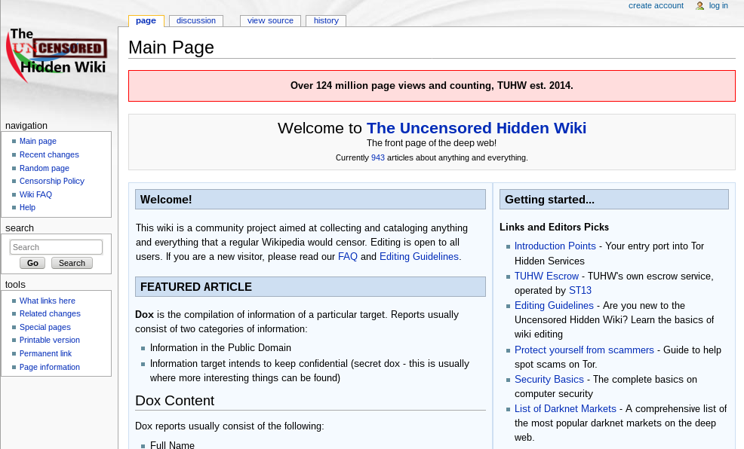Click the 'navigation' sidebar heading

pos(26,126)
